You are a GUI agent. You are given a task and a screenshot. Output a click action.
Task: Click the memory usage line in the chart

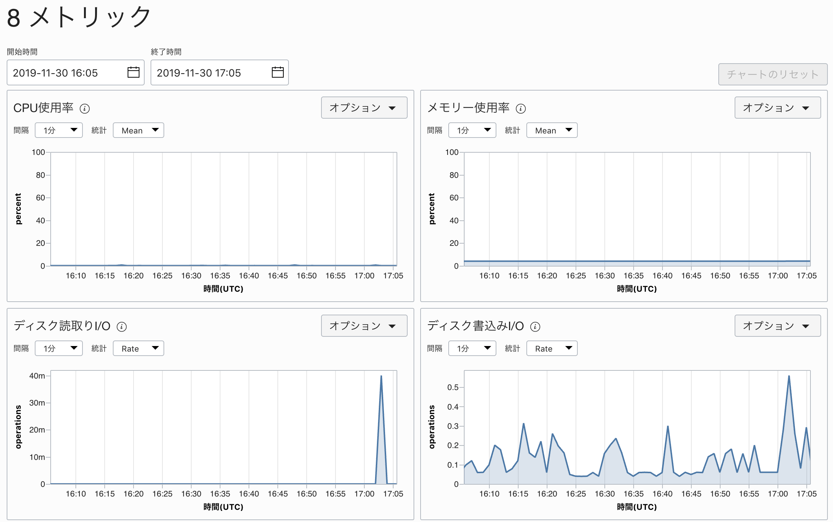click(637, 261)
